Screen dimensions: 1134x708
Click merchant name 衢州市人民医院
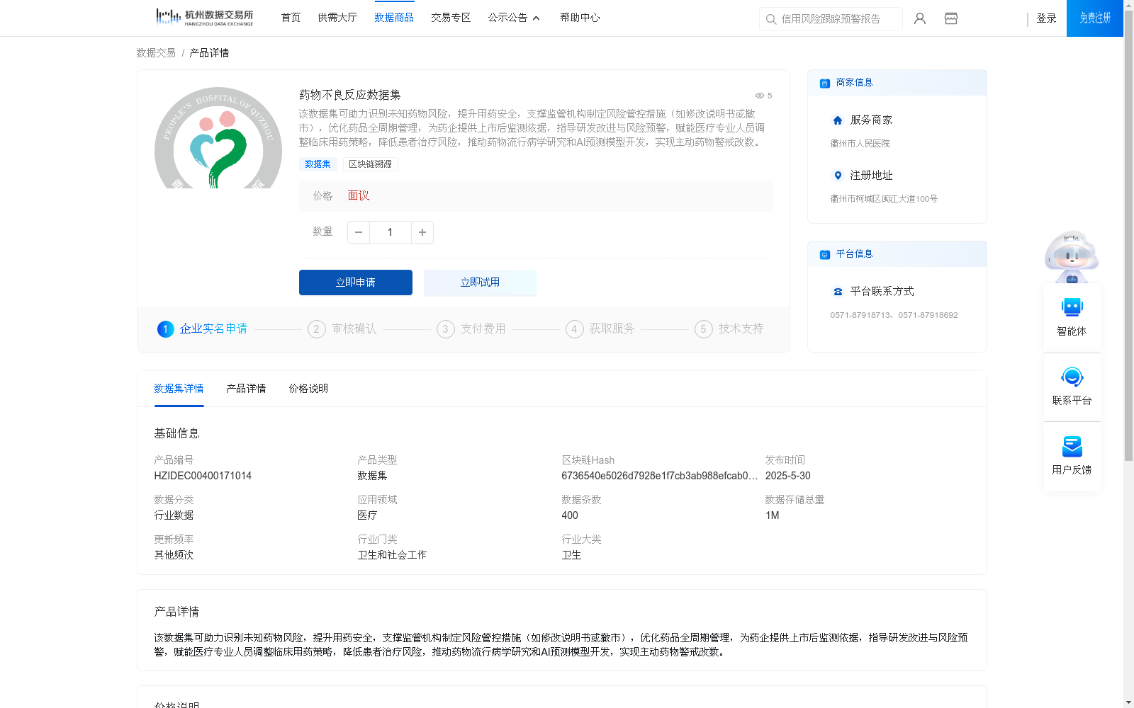pyautogui.click(x=860, y=144)
